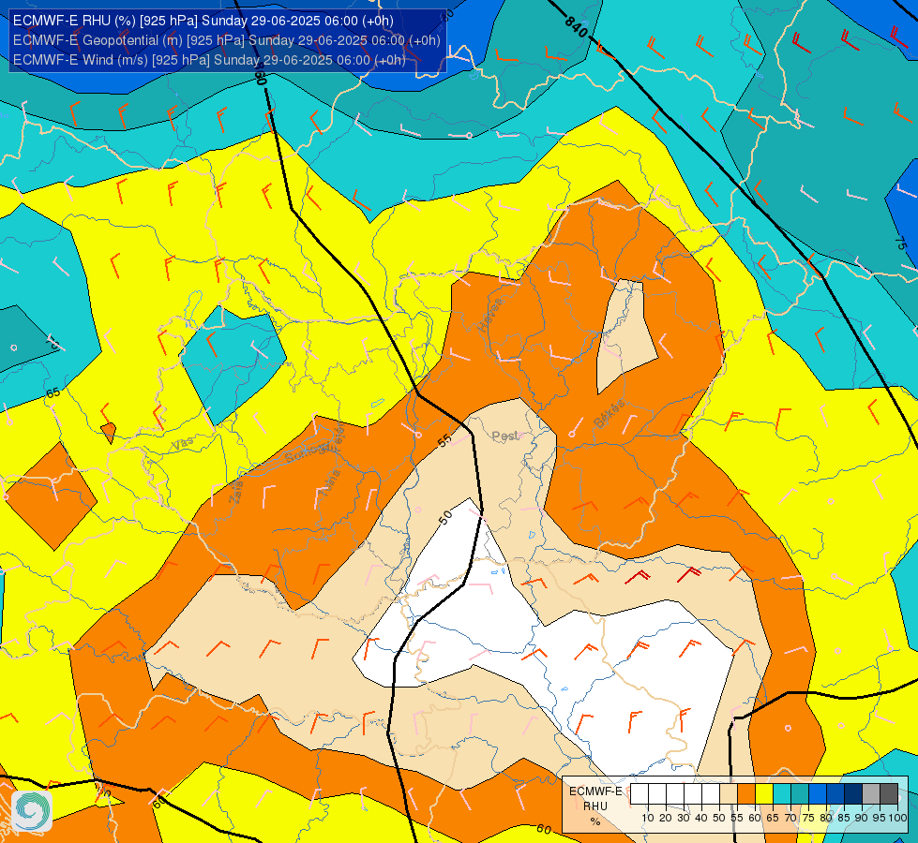Click the legend value 10
918x843 pixels.
648,818
